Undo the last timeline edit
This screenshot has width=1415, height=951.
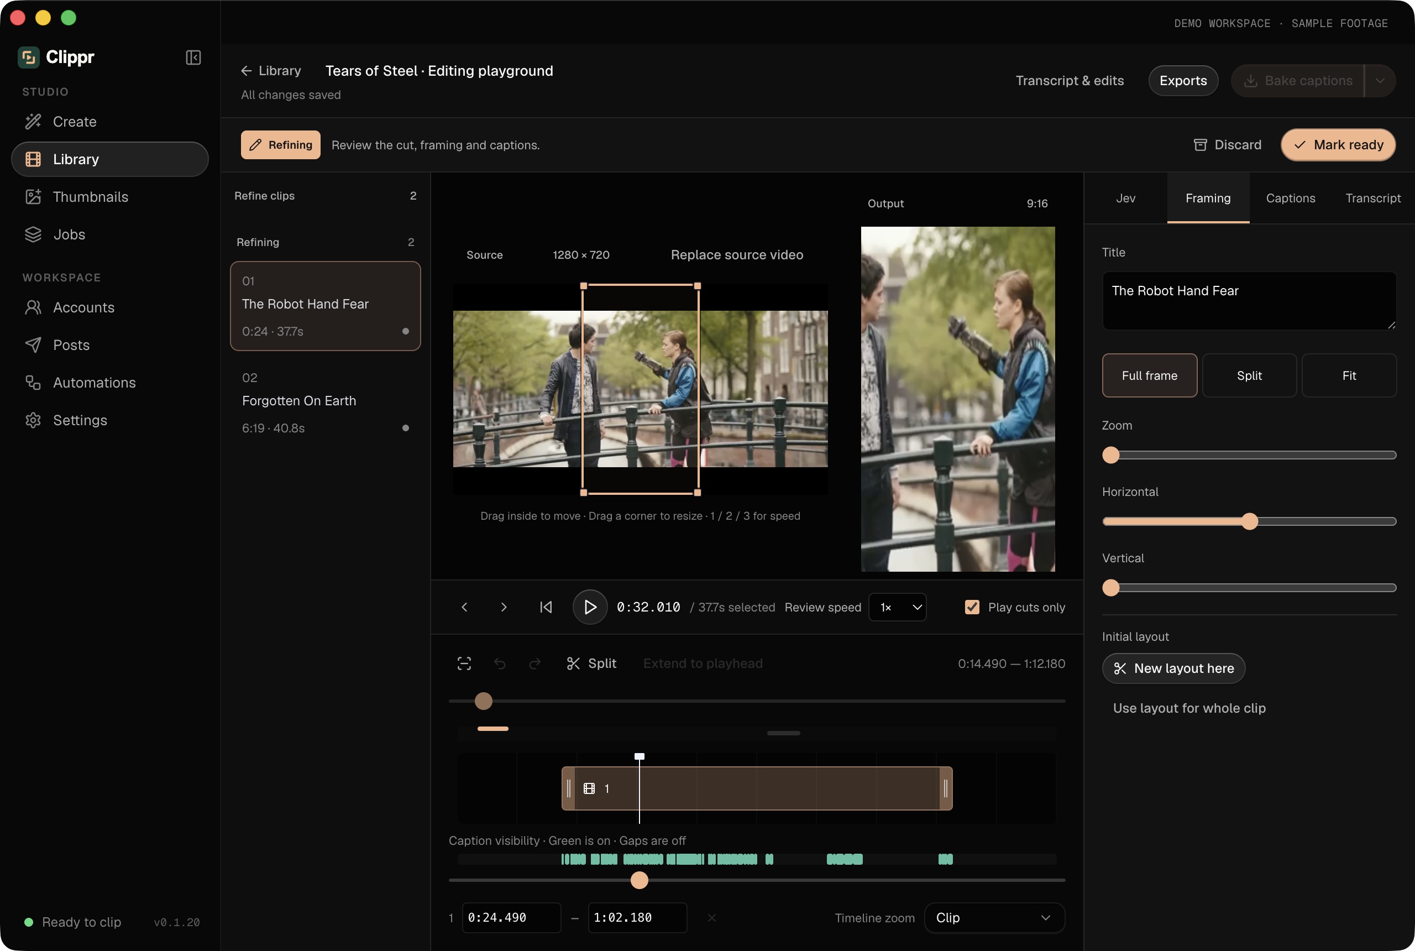(500, 663)
